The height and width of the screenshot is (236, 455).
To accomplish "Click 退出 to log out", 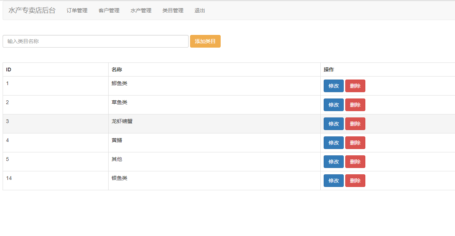I will pyautogui.click(x=200, y=10).
